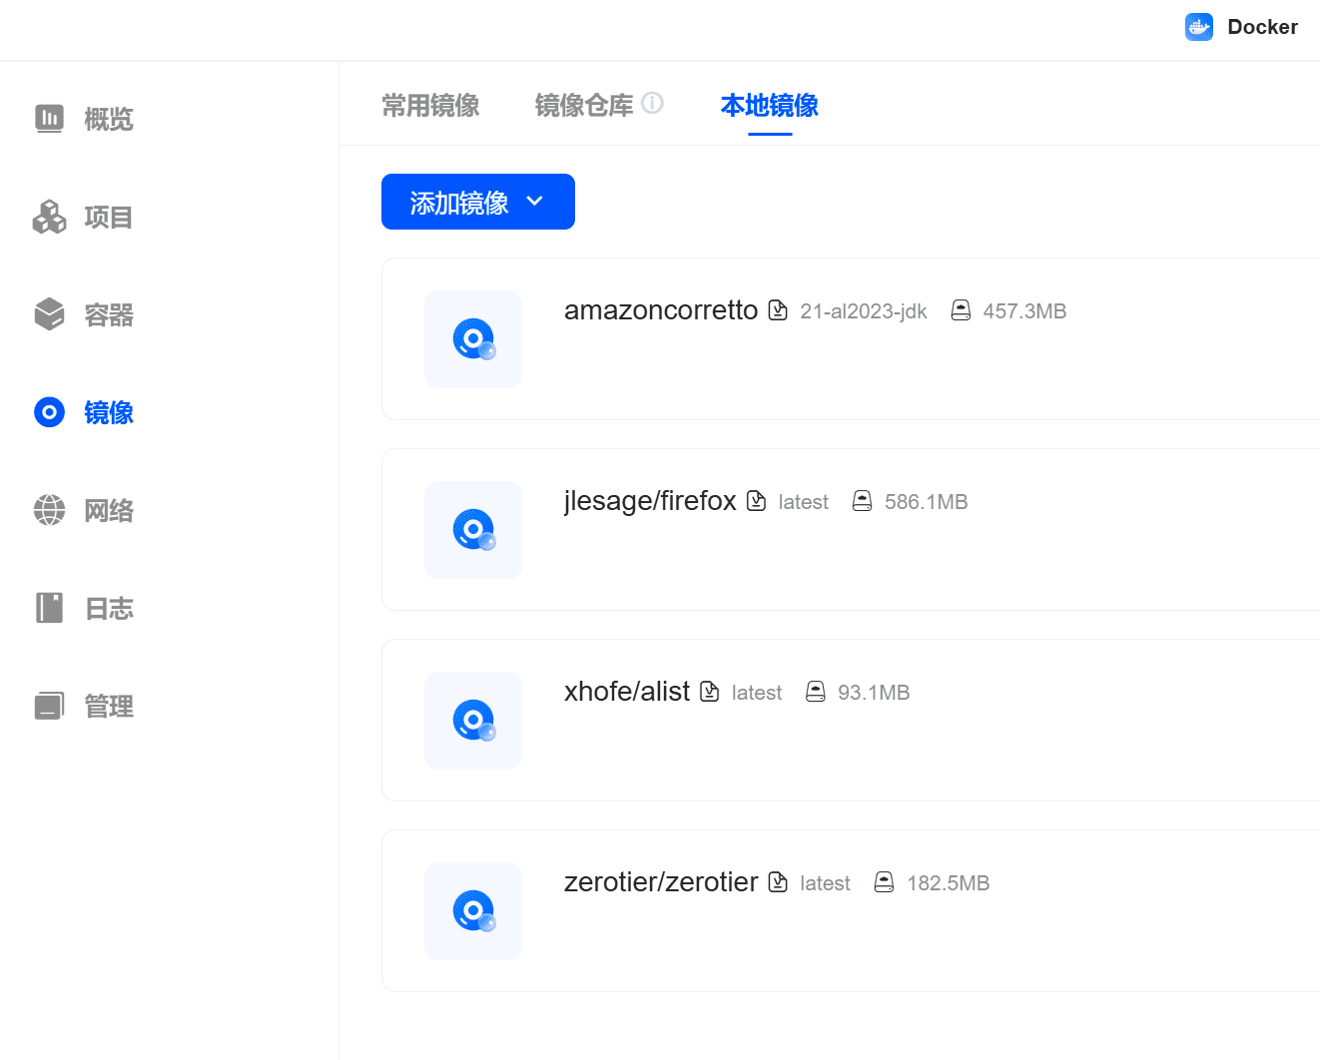The height and width of the screenshot is (1060, 1320).
Task: Click the Docker text label in header
Action: [1262, 27]
